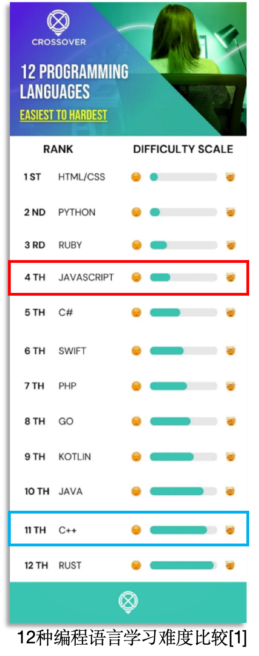Select the JAVASCRIPT language label
The height and width of the screenshot is (656, 259).
(x=86, y=277)
